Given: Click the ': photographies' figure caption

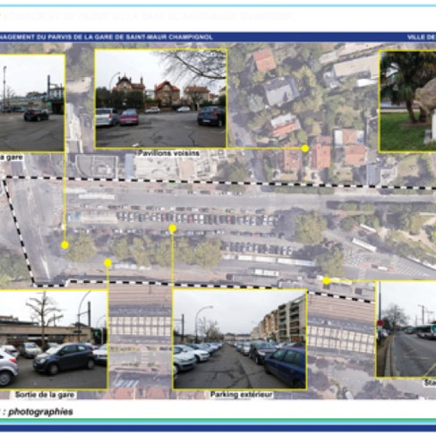Looking at the screenshot, I should [x=38, y=412].
